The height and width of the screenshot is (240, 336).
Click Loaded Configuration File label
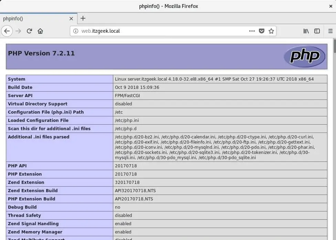[x=38, y=120]
